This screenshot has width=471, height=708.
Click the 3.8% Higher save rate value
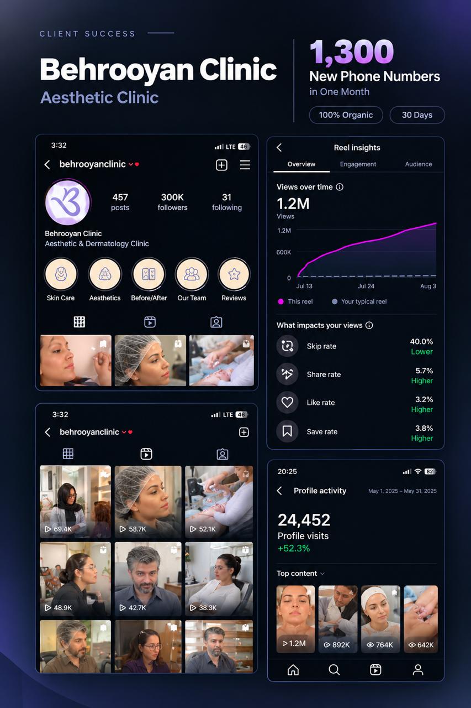[x=422, y=433]
